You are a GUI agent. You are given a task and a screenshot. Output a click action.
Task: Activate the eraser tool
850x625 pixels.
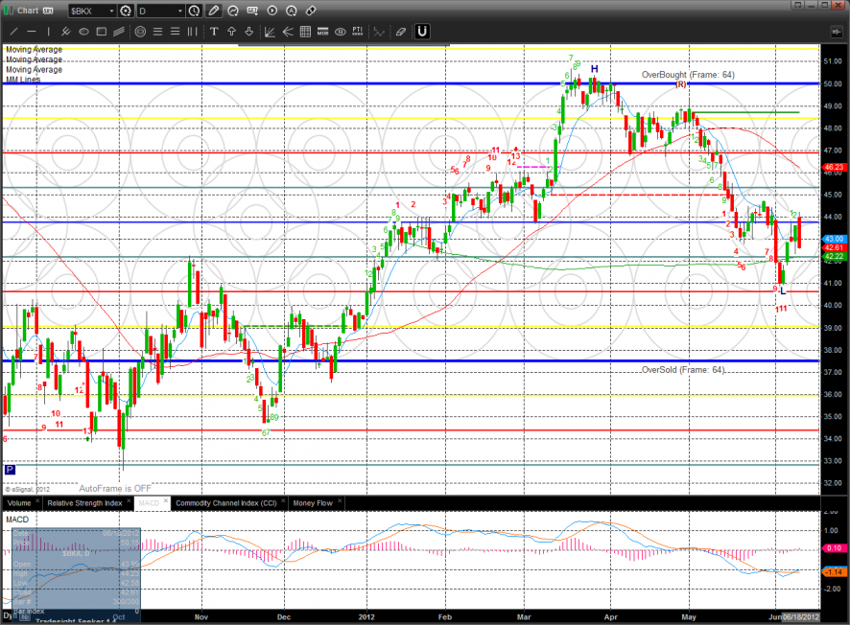(x=399, y=32)
